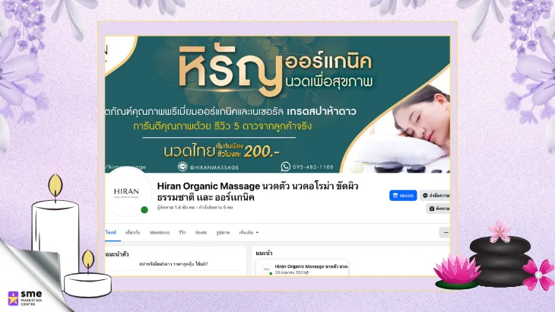Click the blue booking button with calendar icon
The height and width of the screenshot is (312, 555).
coord(403,196)
